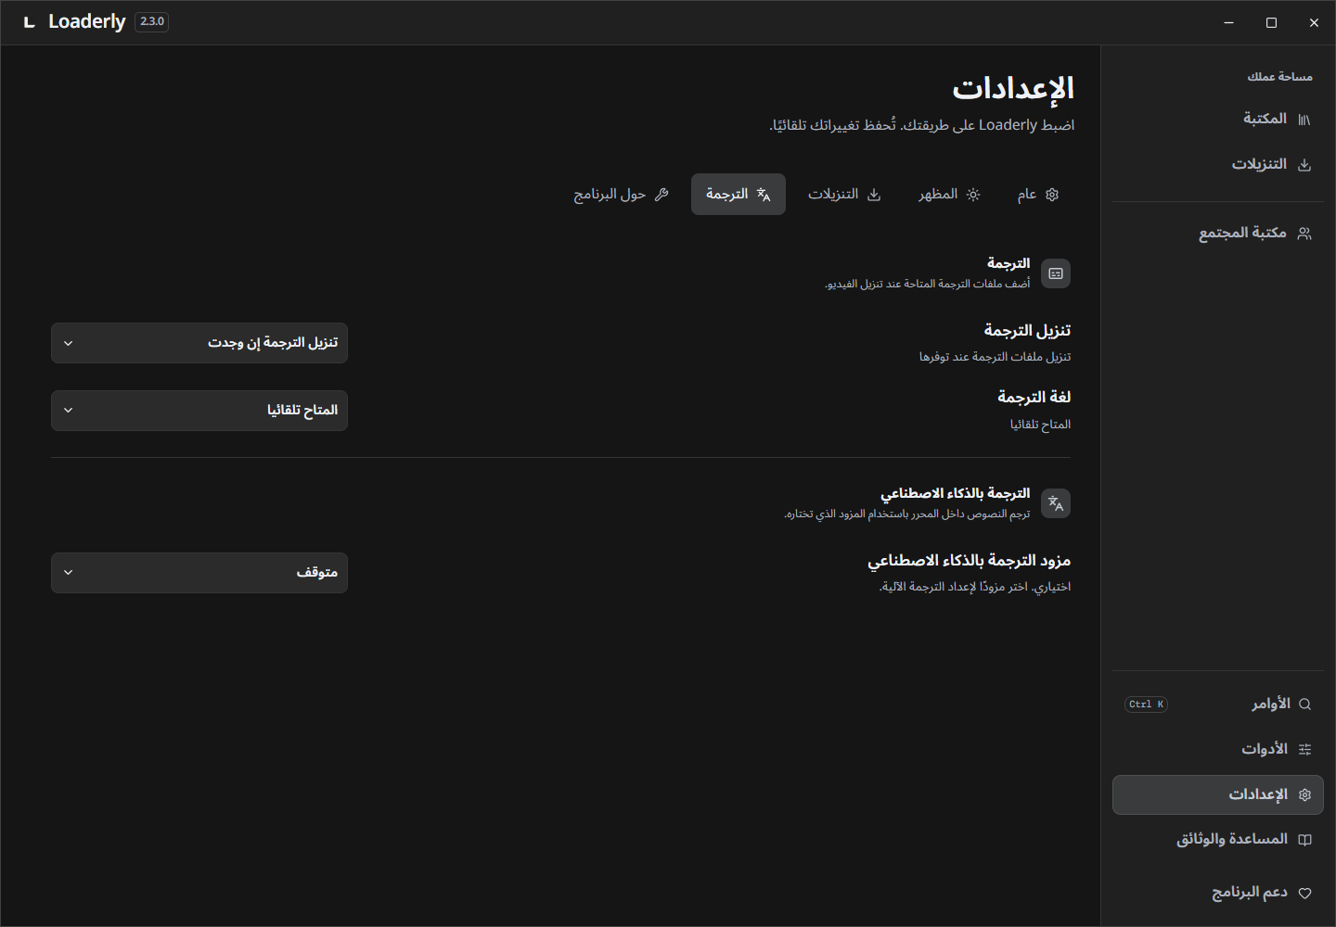The height and width of the screenshot is (927, 1336).
Task: Click the download icon of the التنزيلات tab
Action: coord(874,195)
